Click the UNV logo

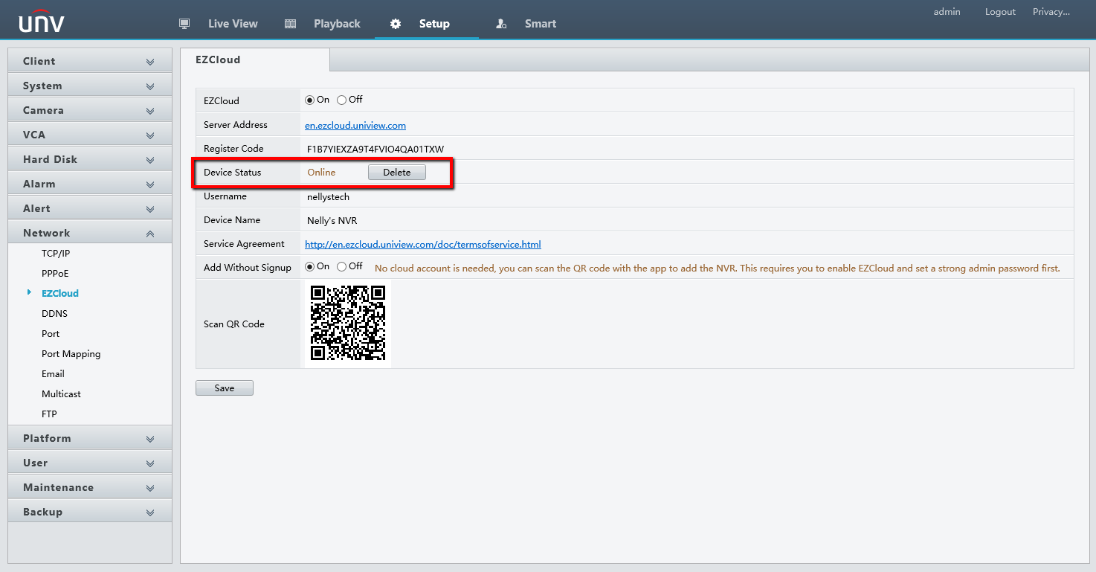pyautogui.click(x=42, y=22)
